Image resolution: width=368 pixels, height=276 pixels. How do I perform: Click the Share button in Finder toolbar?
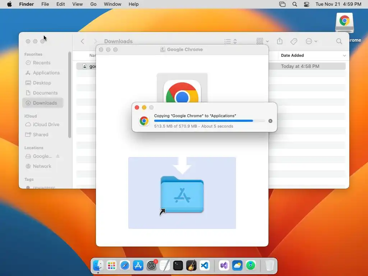[x=280, y=41]
